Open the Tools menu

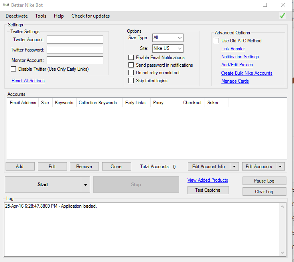41,16
